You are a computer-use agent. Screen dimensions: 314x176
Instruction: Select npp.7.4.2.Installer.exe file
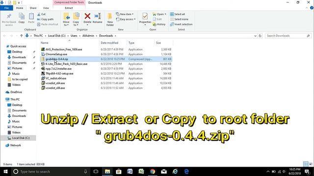point(58,68)
